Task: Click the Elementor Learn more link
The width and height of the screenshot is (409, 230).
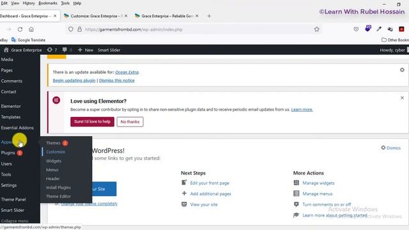Action: pos(302,109)
